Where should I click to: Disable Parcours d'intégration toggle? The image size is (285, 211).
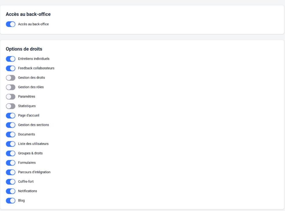[x=10, y=172]
